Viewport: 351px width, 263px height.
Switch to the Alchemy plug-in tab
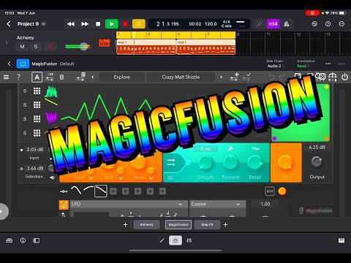point(147,224)
